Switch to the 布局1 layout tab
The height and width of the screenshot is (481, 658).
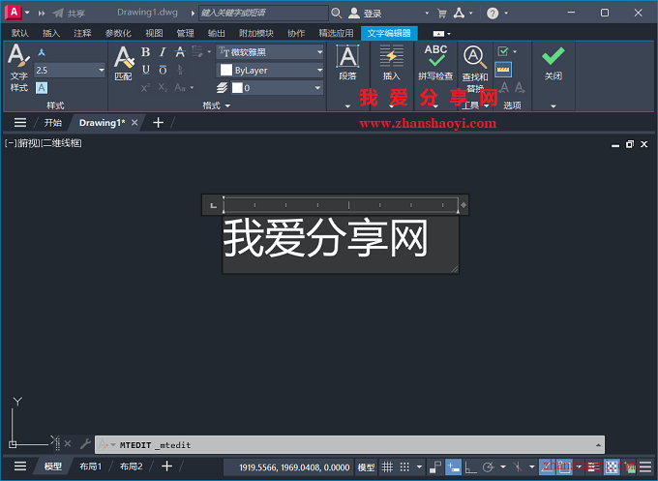click(x=90, y=466)
